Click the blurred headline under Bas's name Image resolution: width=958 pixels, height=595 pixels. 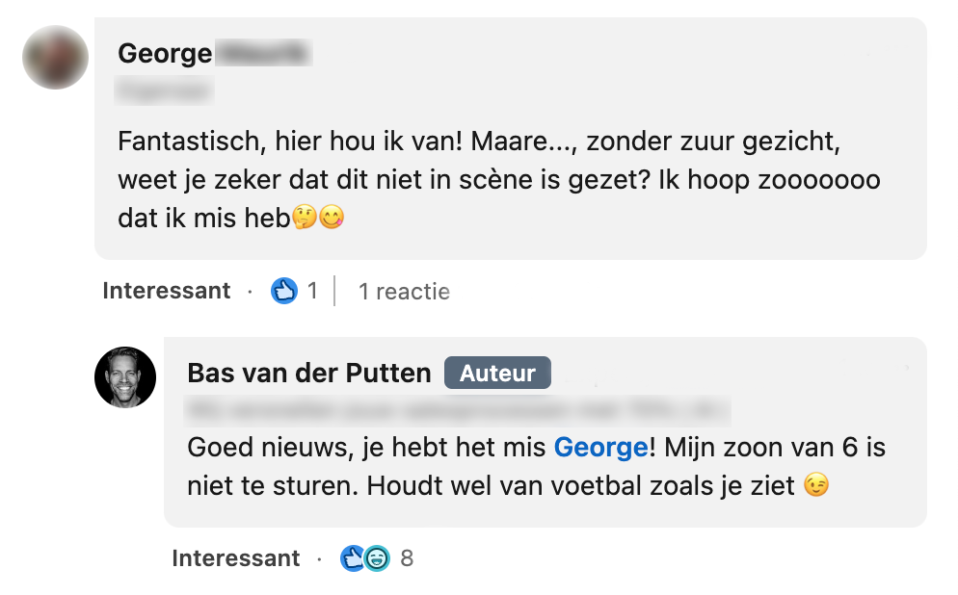coord(459,411)
